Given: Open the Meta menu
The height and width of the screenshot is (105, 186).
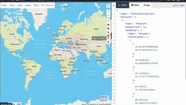Looking at the screenshot, I should 36,5.
